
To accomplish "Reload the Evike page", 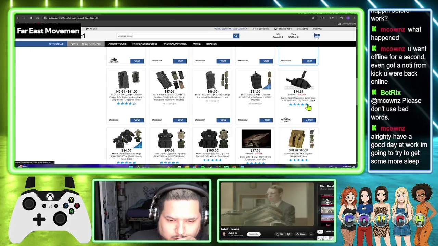I will click(x=31, y=18).
